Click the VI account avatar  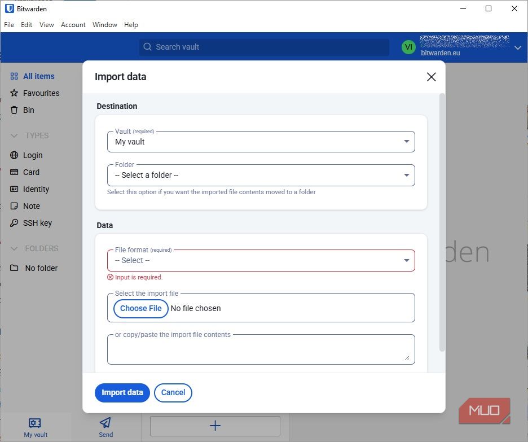coord(408,47)
